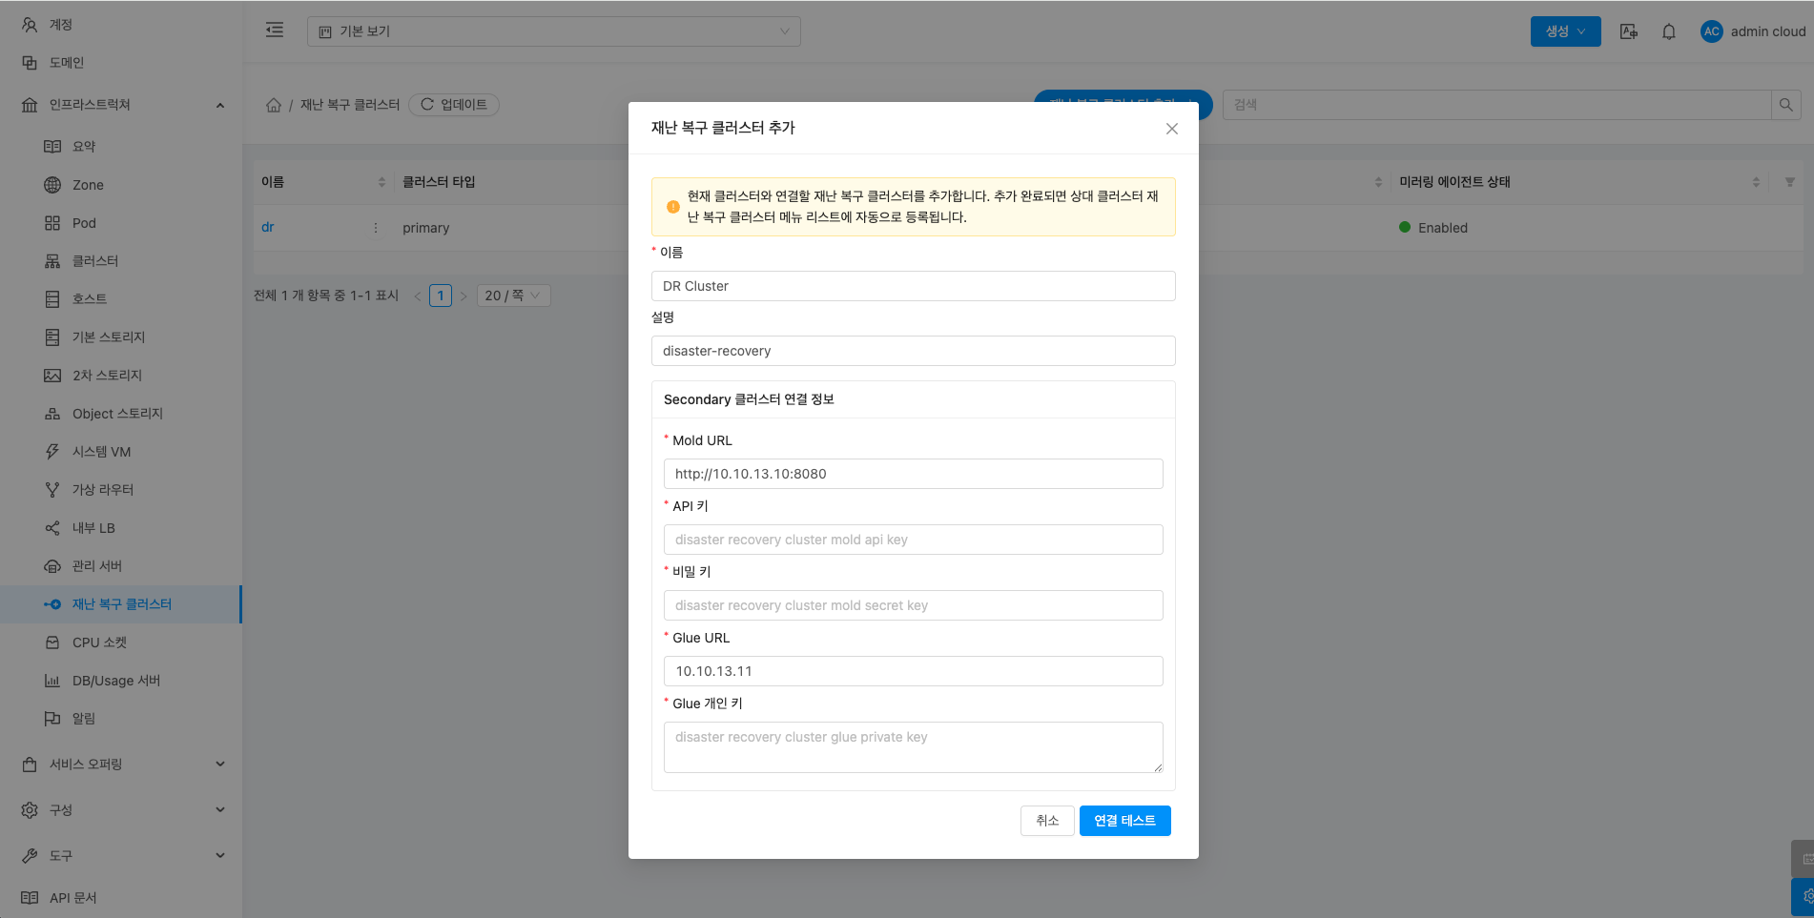Open the 20 / 쪽 page size dropdown
This screenshot has height=918, width=1814.
pyautogui.click(x=512, y=296)
